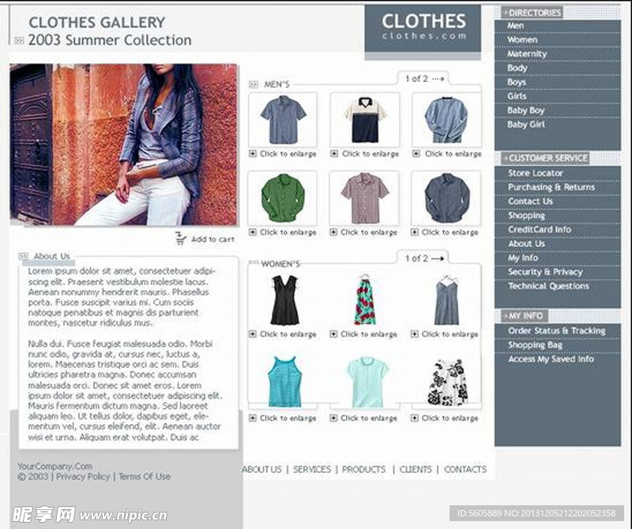This screenshot has height=529, width=632.
Task: Open the PRODUCTS footer navigation link
Action: click(363, 469)
